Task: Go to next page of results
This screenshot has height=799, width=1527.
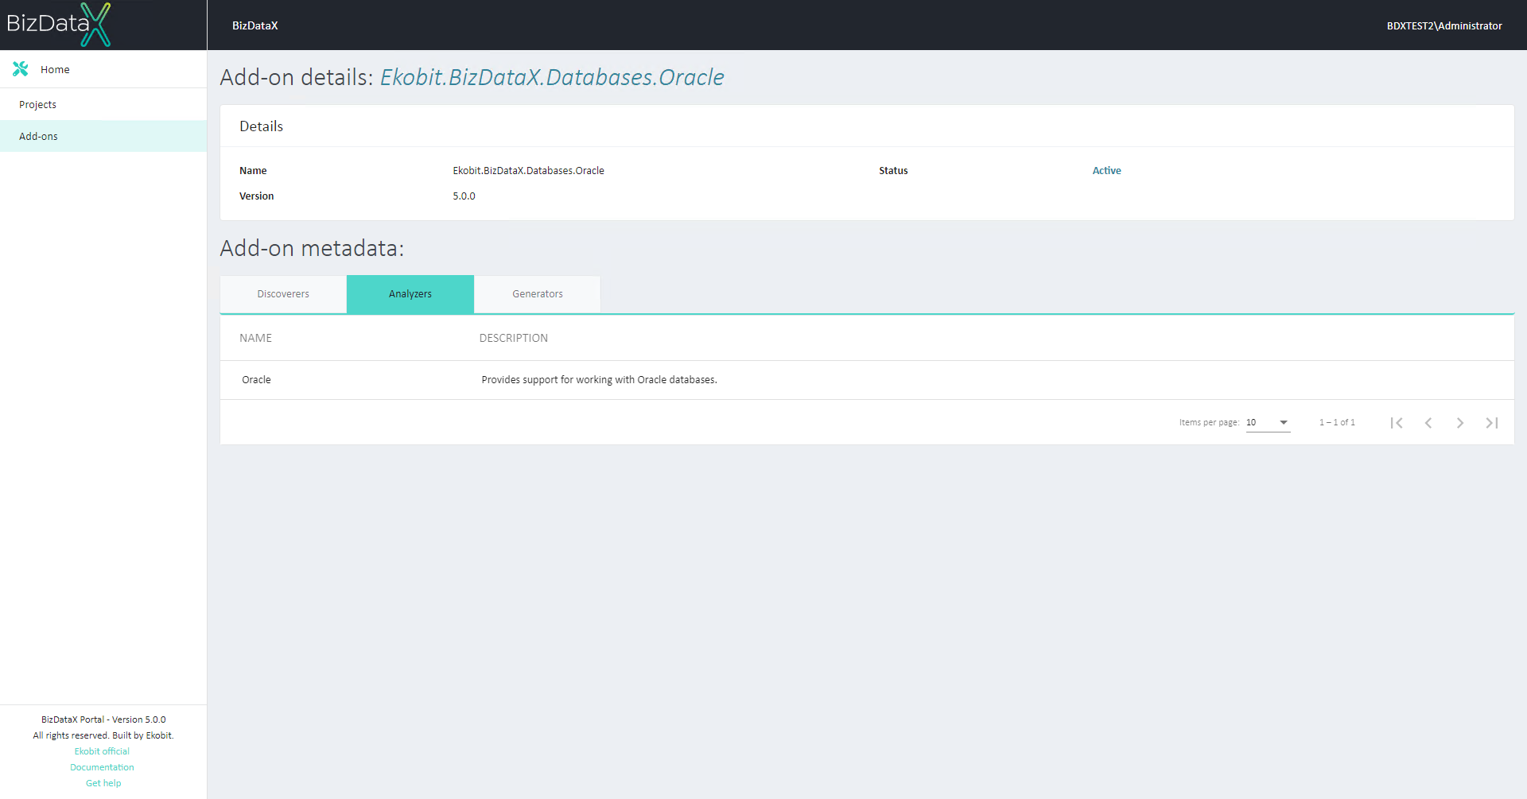Action: click(1460, 423)
